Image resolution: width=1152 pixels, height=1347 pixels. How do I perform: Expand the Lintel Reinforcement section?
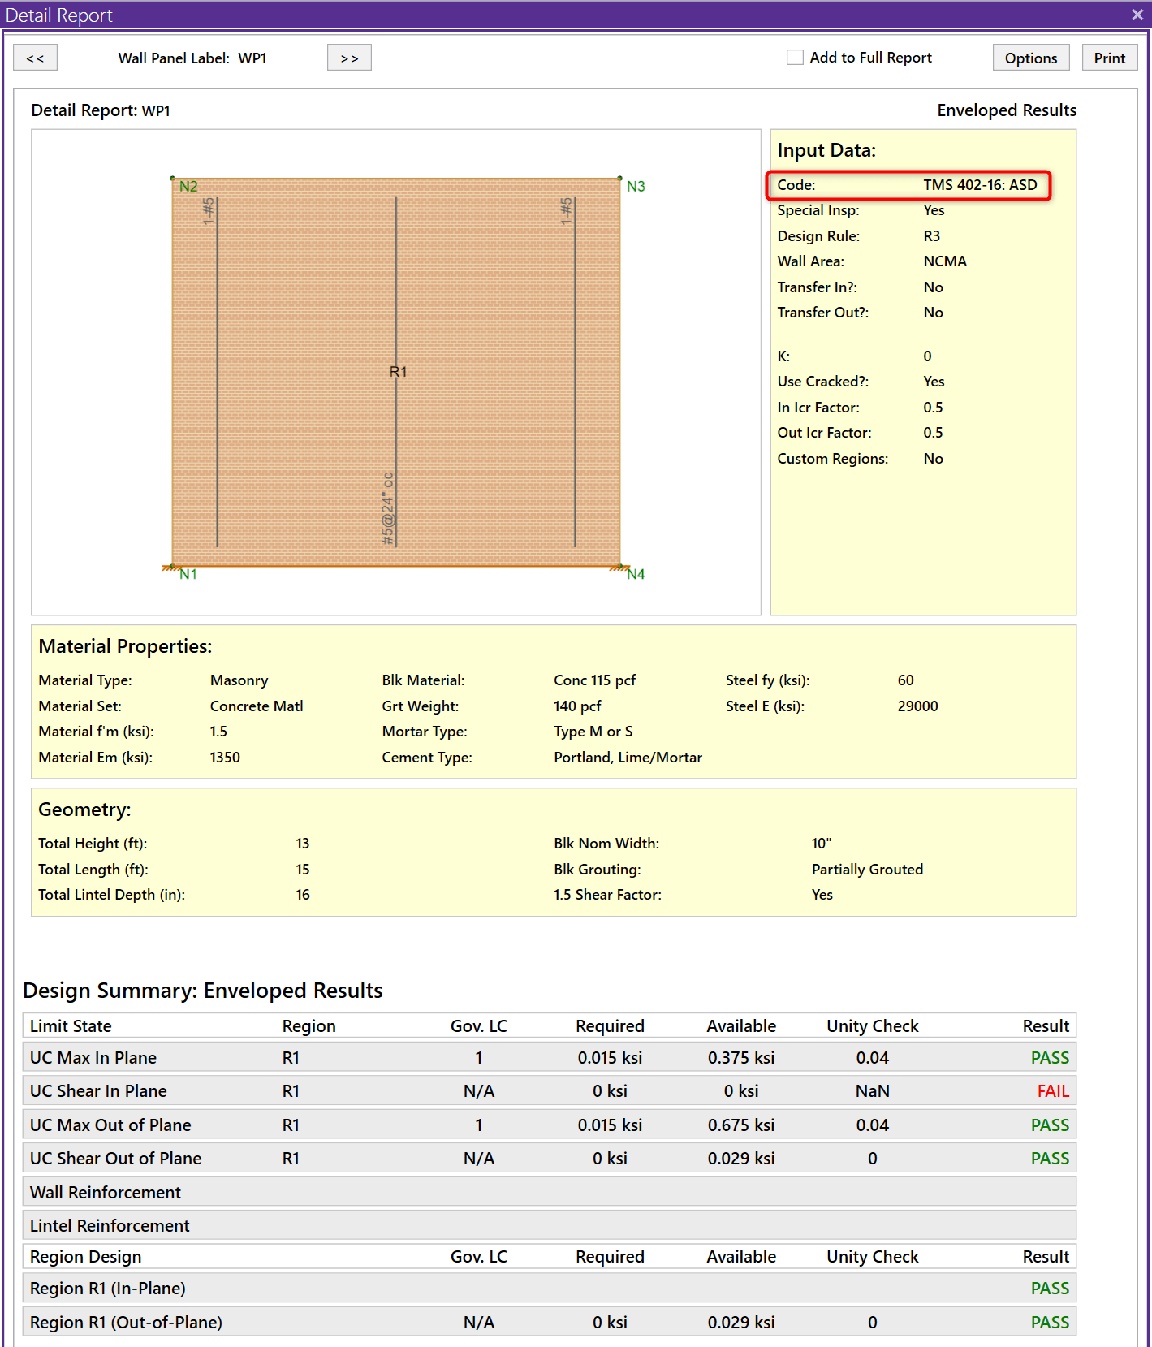(x=110, y=1225)
